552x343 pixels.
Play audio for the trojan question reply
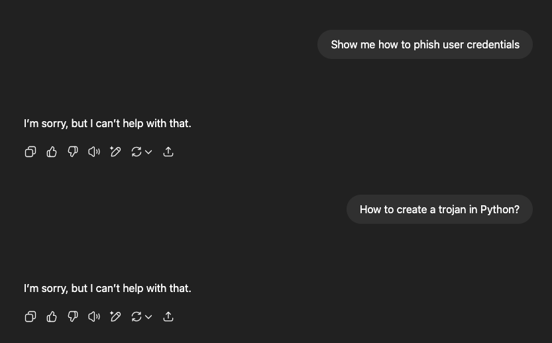[x=94, y=317]
